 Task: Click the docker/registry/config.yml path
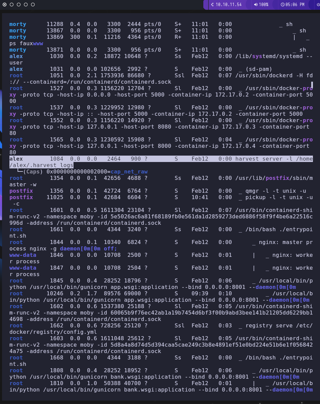pos(53,332)
